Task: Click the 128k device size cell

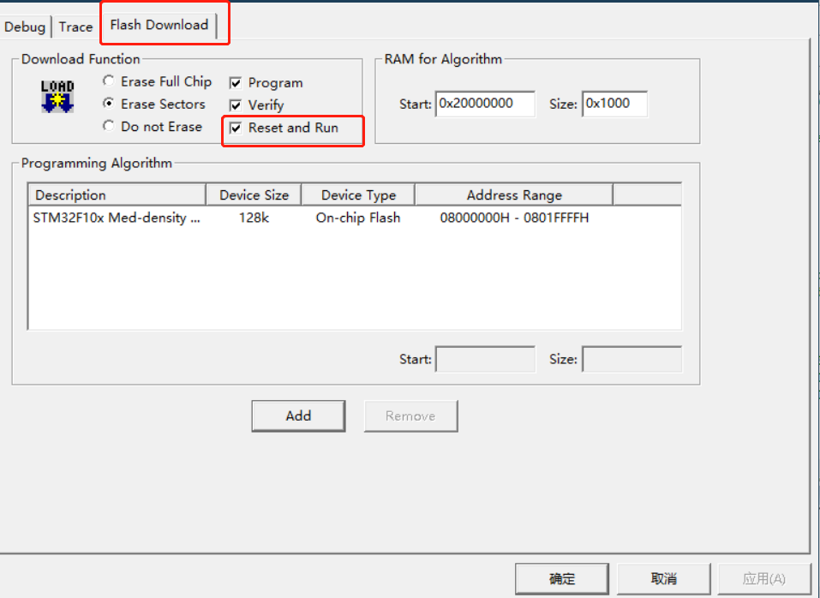Action: point(254,218)
